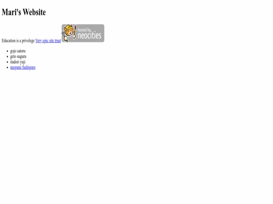Click the bullet next to gojo satoru
Image resolution: width=273 pixels, height=204 pixels.
[x=7, y=51]
